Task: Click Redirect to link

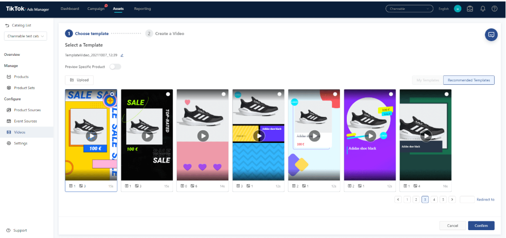Action: (x=485, y=200)
